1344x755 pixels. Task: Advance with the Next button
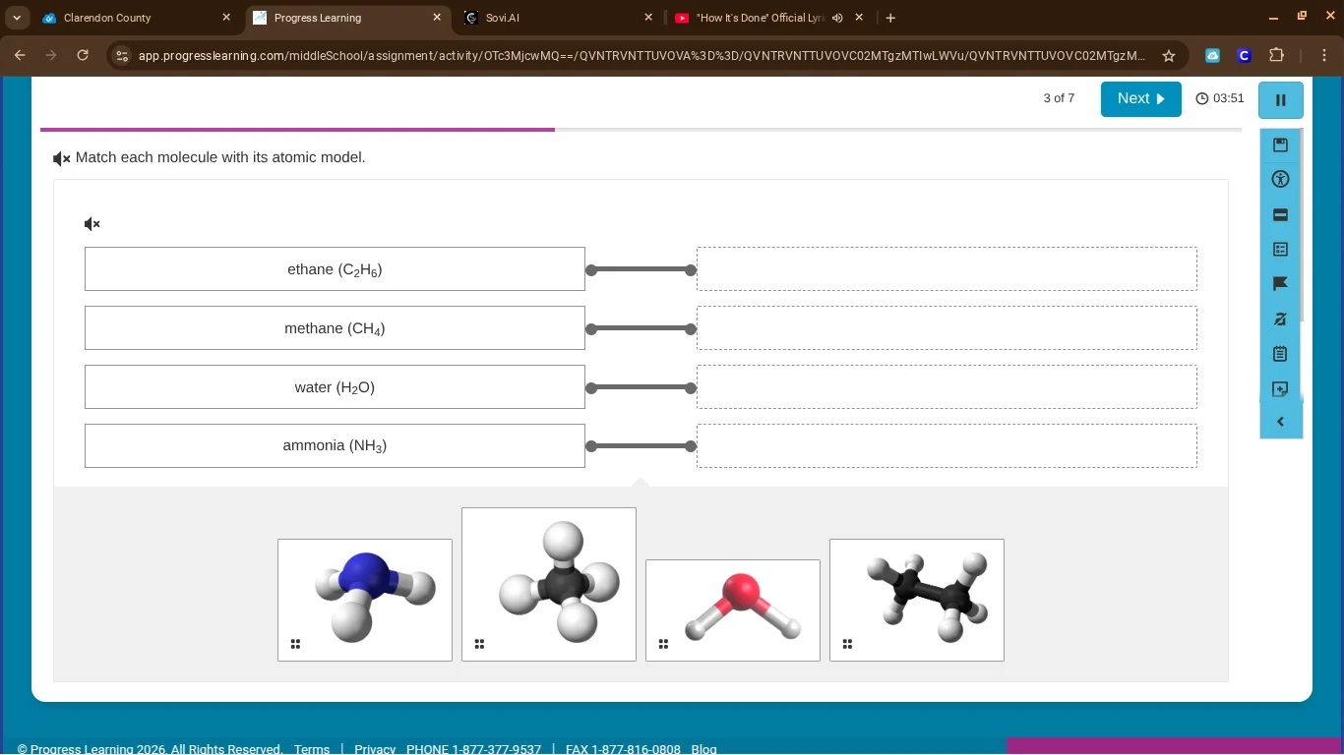tap(1140, 98)
